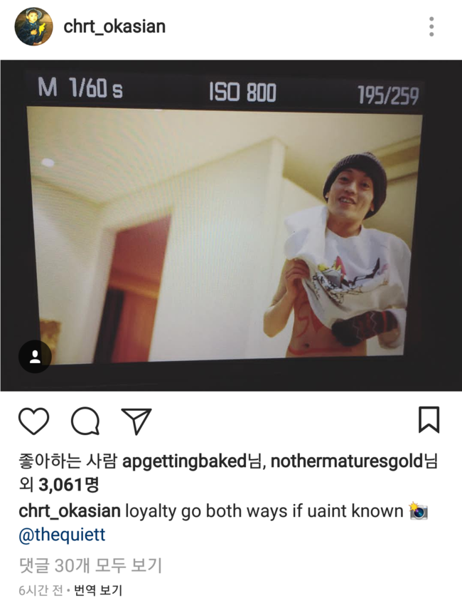Open chrt_okasian username in header
462x598 pixels.
coord(114,26)
